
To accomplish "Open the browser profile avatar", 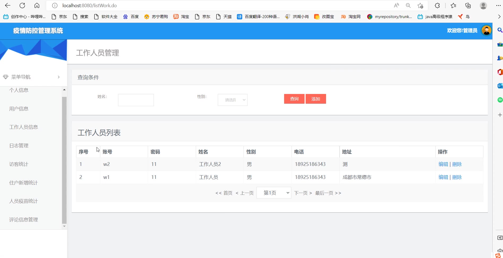I will point(483,6).
